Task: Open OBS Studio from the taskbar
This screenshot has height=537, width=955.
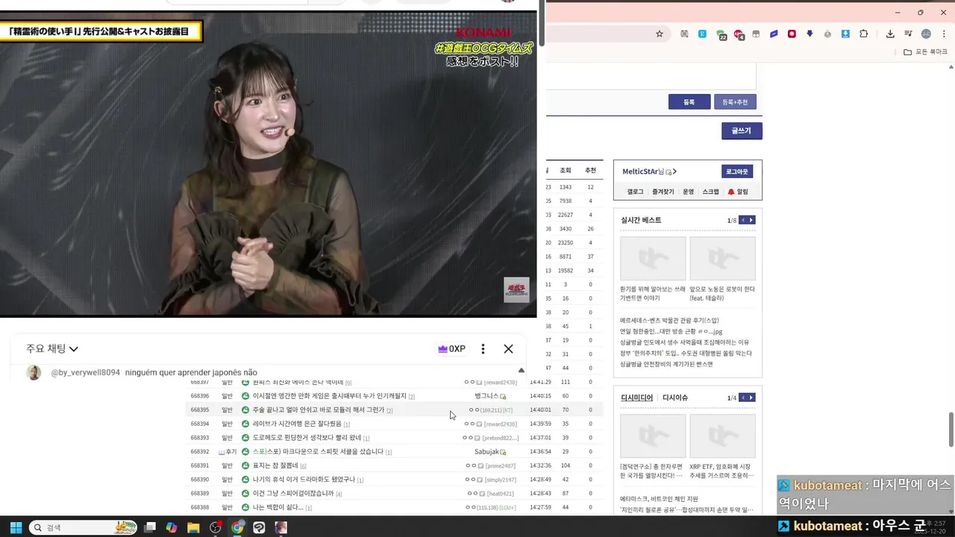Action: pos(216,527)
